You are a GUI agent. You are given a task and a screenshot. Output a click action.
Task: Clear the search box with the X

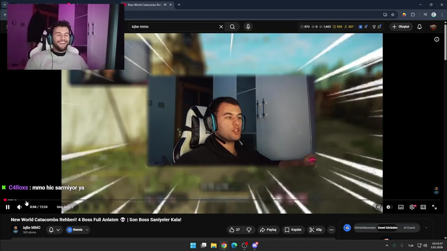point(221,26)
